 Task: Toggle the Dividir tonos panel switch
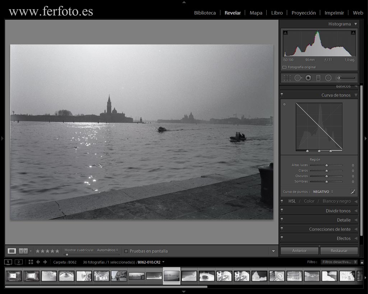point(282,210)
